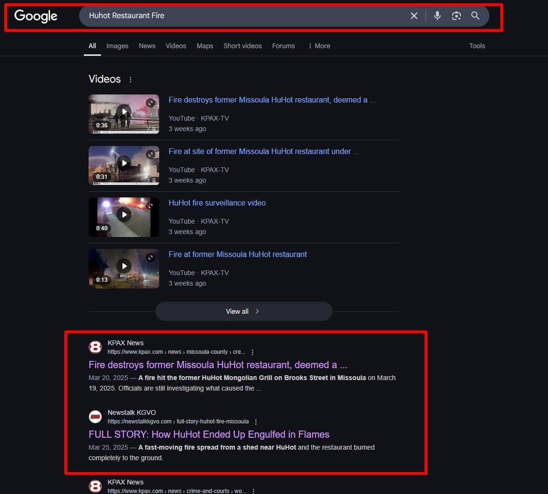Open search by image camera icon
Screen dimensions: 548x494
pos(456,16)
